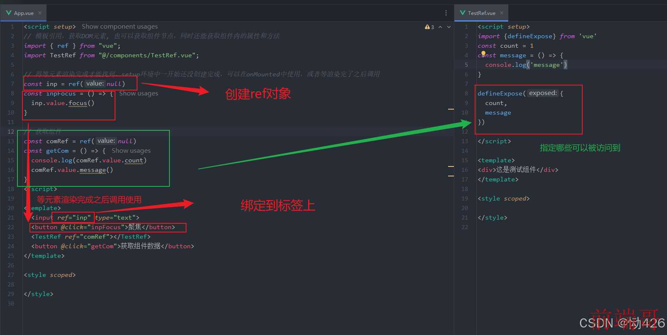667x335 pixels.
Task: Click 'inp.value.focus()' on line 9
Action: tap(63, 103)
